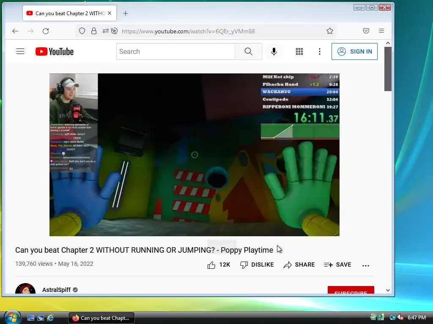This screenshot has width=433, height=324.
Task: Click the Firefox taskbar button
Action: point(101,318)
